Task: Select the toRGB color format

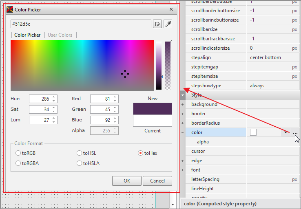Action: point(18,153)
